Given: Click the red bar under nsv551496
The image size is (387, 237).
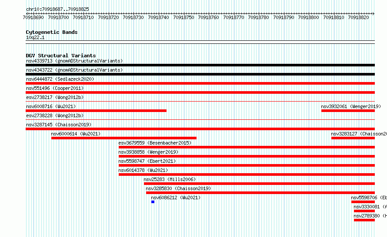Looking at the screenshot, I should (x=200, y=92).
